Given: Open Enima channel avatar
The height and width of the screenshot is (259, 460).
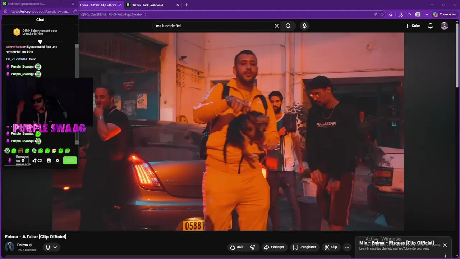Looking at the screenshot, I should 10,247.
